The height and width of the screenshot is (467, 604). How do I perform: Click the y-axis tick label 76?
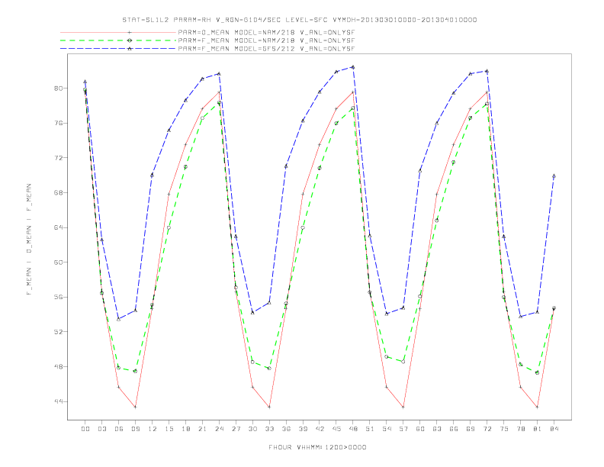[x=57, y=123]
